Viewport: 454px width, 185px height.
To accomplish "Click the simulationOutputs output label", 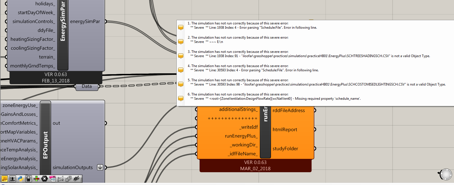I will pos(73,168).
